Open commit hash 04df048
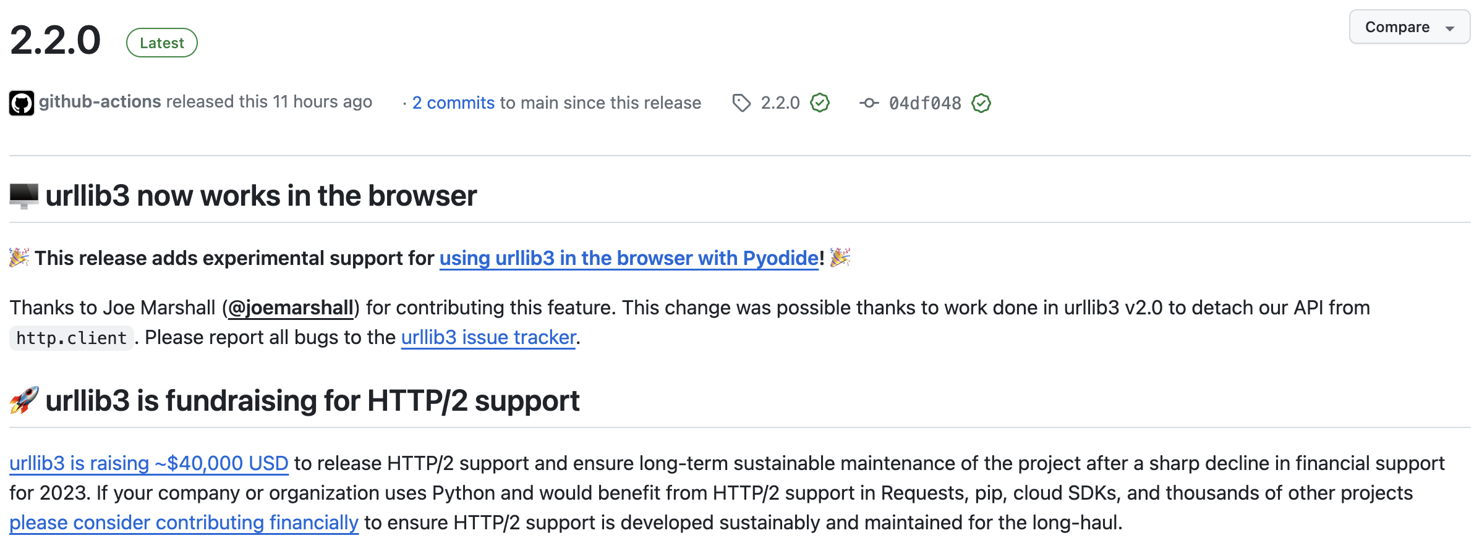 (x=925, y=103)
